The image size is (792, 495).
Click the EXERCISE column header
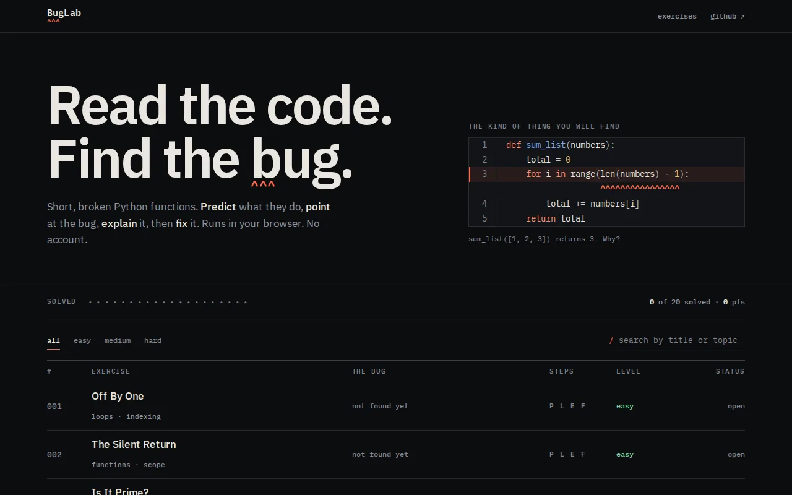click(111, 371)
